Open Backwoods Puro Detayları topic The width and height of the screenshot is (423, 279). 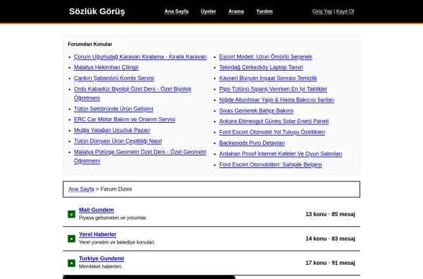pyautogui.click(x=252, y=143)
